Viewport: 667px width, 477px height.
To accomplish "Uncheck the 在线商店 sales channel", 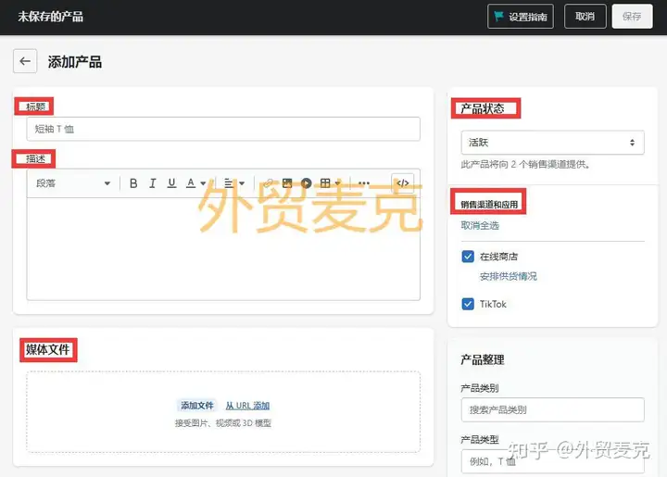I will [468, 257].
